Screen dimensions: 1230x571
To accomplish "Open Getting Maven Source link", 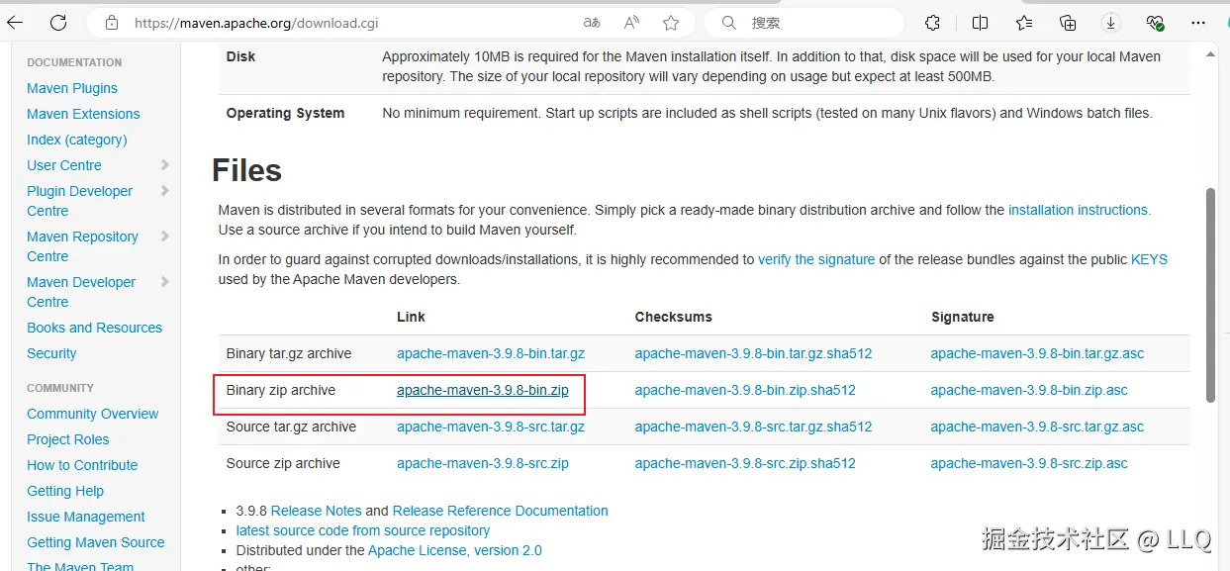I will coord(96,542).
